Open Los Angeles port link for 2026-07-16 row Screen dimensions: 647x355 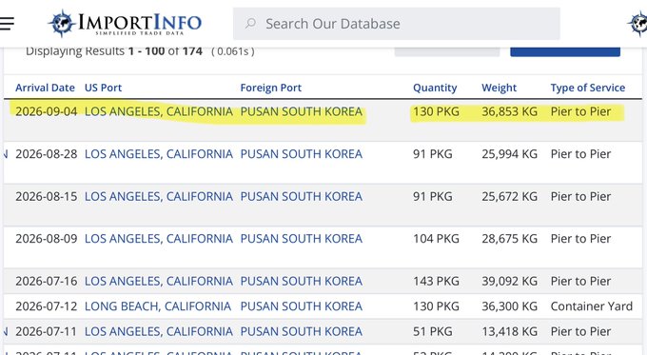pos(159,281)
